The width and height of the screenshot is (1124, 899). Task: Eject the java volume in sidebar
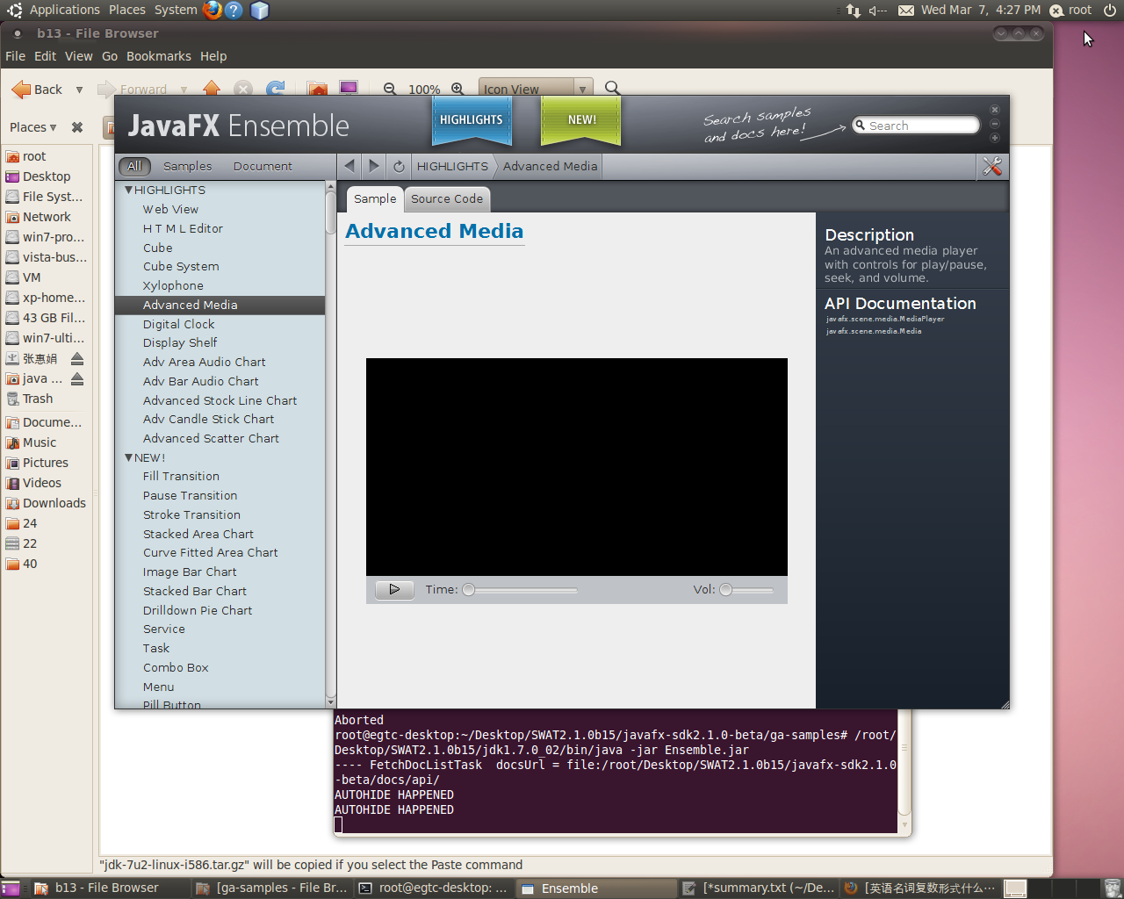[77, 379]
